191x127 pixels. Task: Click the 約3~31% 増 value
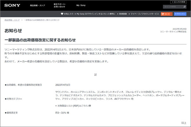(62, 113)
